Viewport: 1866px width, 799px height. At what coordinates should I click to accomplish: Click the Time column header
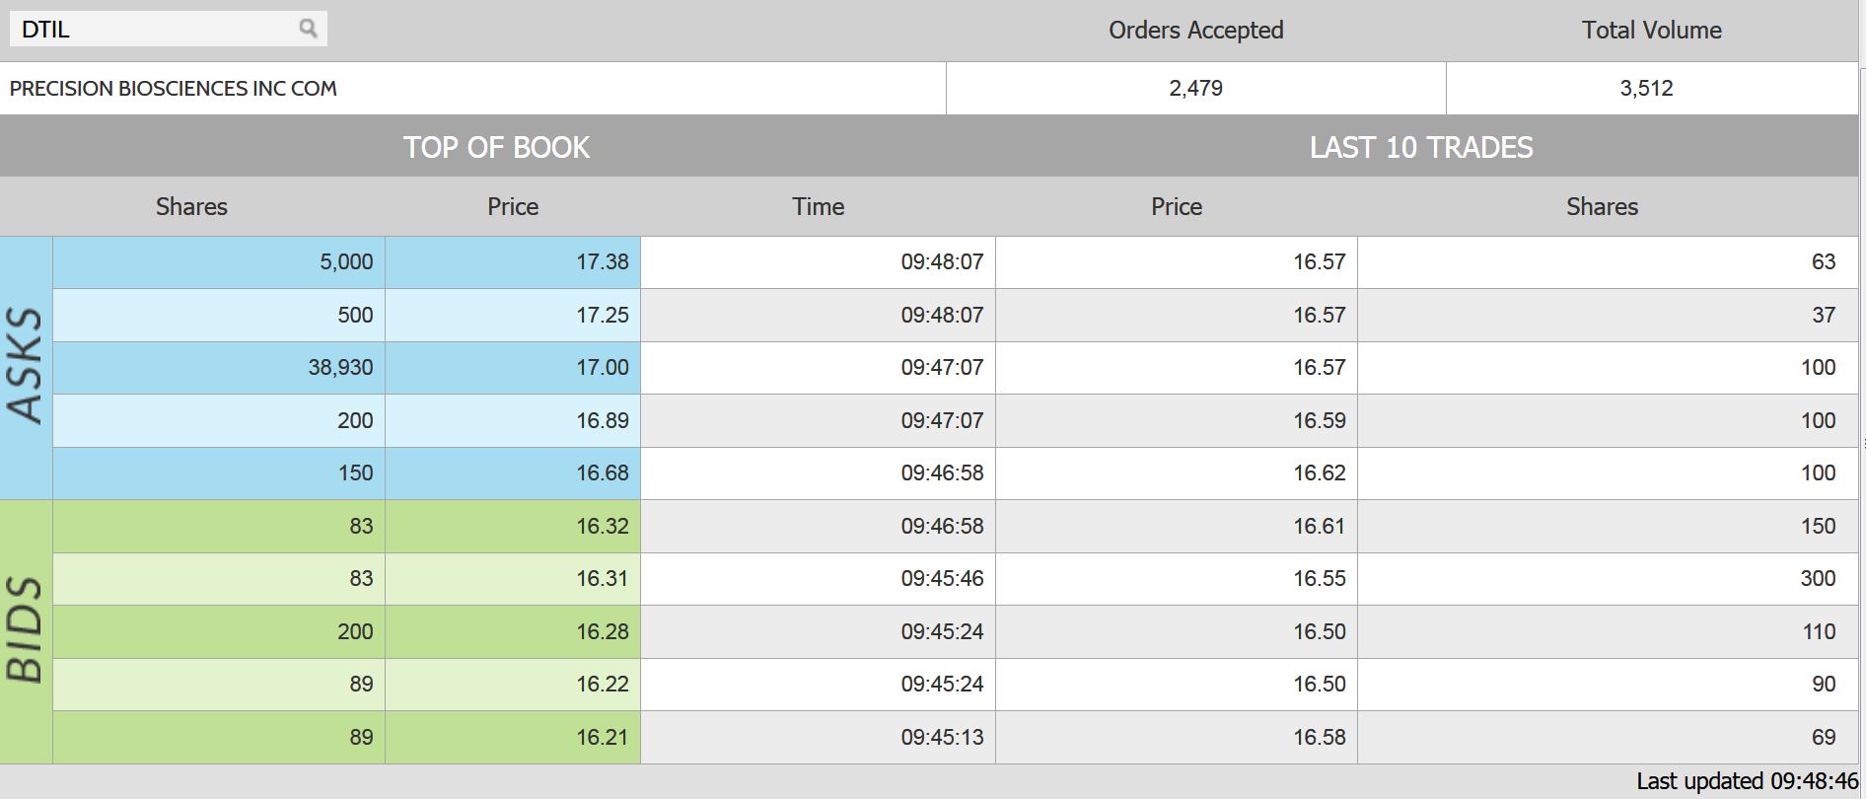tap(818, 207)
